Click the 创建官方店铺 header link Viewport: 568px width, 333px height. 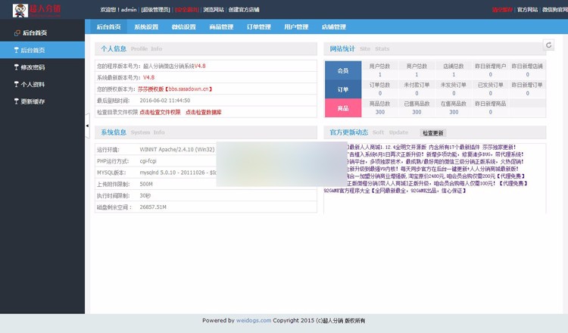(x=244, y=10)
